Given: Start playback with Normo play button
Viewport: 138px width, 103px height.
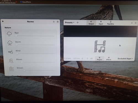Looking at the screenshot, I should tap(3, 21).
